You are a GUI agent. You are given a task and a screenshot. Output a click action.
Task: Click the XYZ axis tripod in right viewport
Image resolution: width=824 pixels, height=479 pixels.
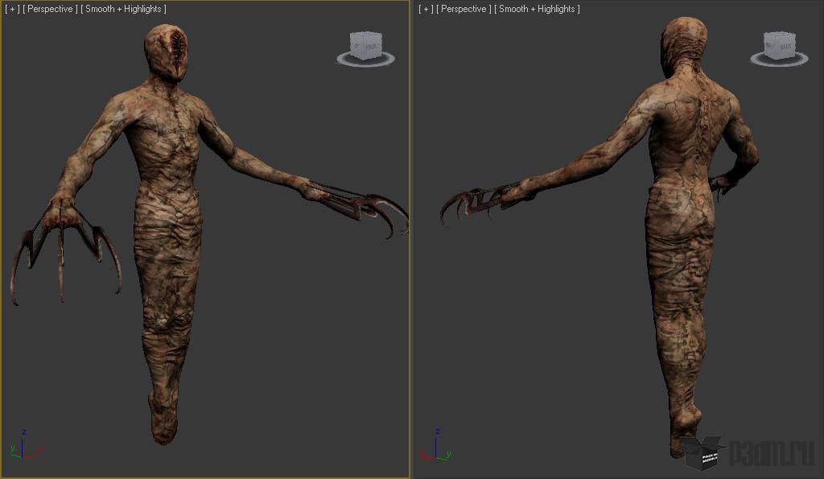[435, 445]
